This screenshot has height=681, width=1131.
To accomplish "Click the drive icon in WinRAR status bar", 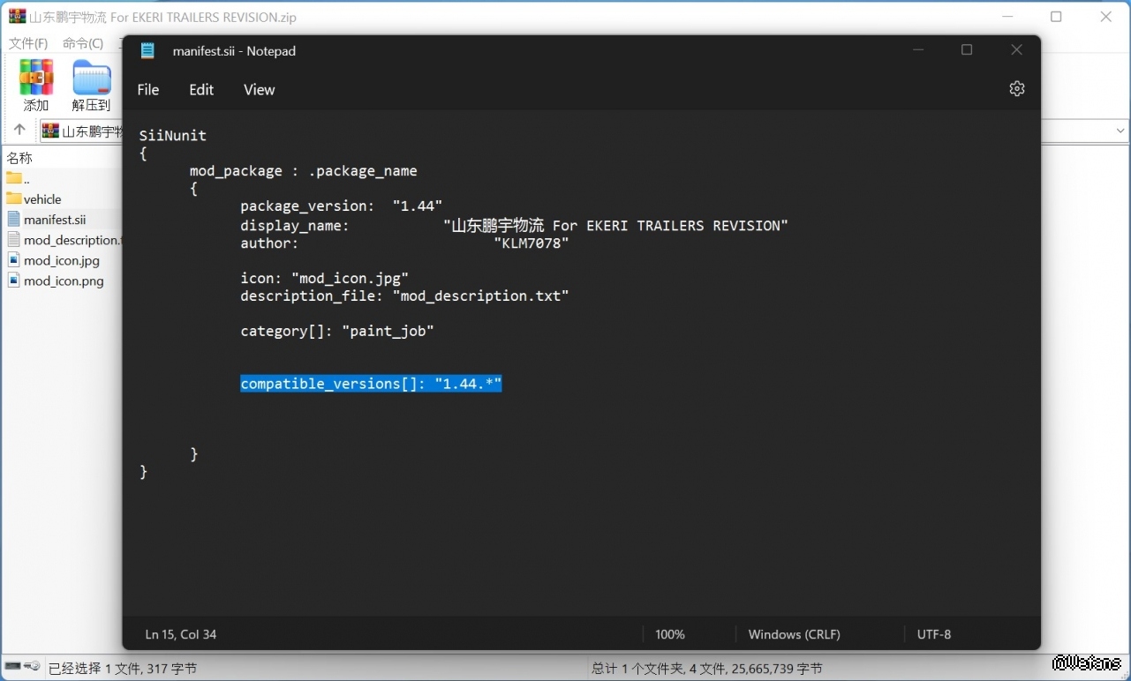I will click(x=13, y=667).
